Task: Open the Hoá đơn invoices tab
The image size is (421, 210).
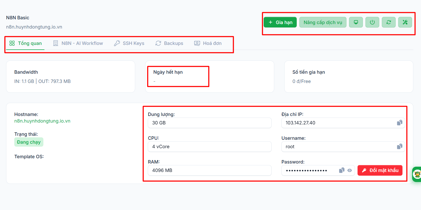Action: pyautogui.click(x=208, y=43)
